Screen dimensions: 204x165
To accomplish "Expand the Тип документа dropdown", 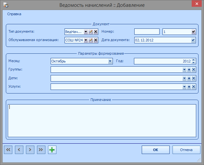I will 86,32.
